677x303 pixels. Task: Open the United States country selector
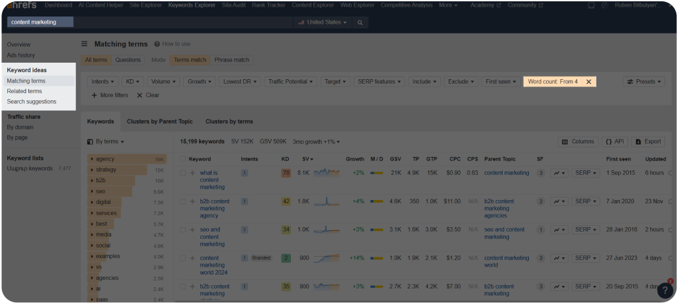[323, 22]
